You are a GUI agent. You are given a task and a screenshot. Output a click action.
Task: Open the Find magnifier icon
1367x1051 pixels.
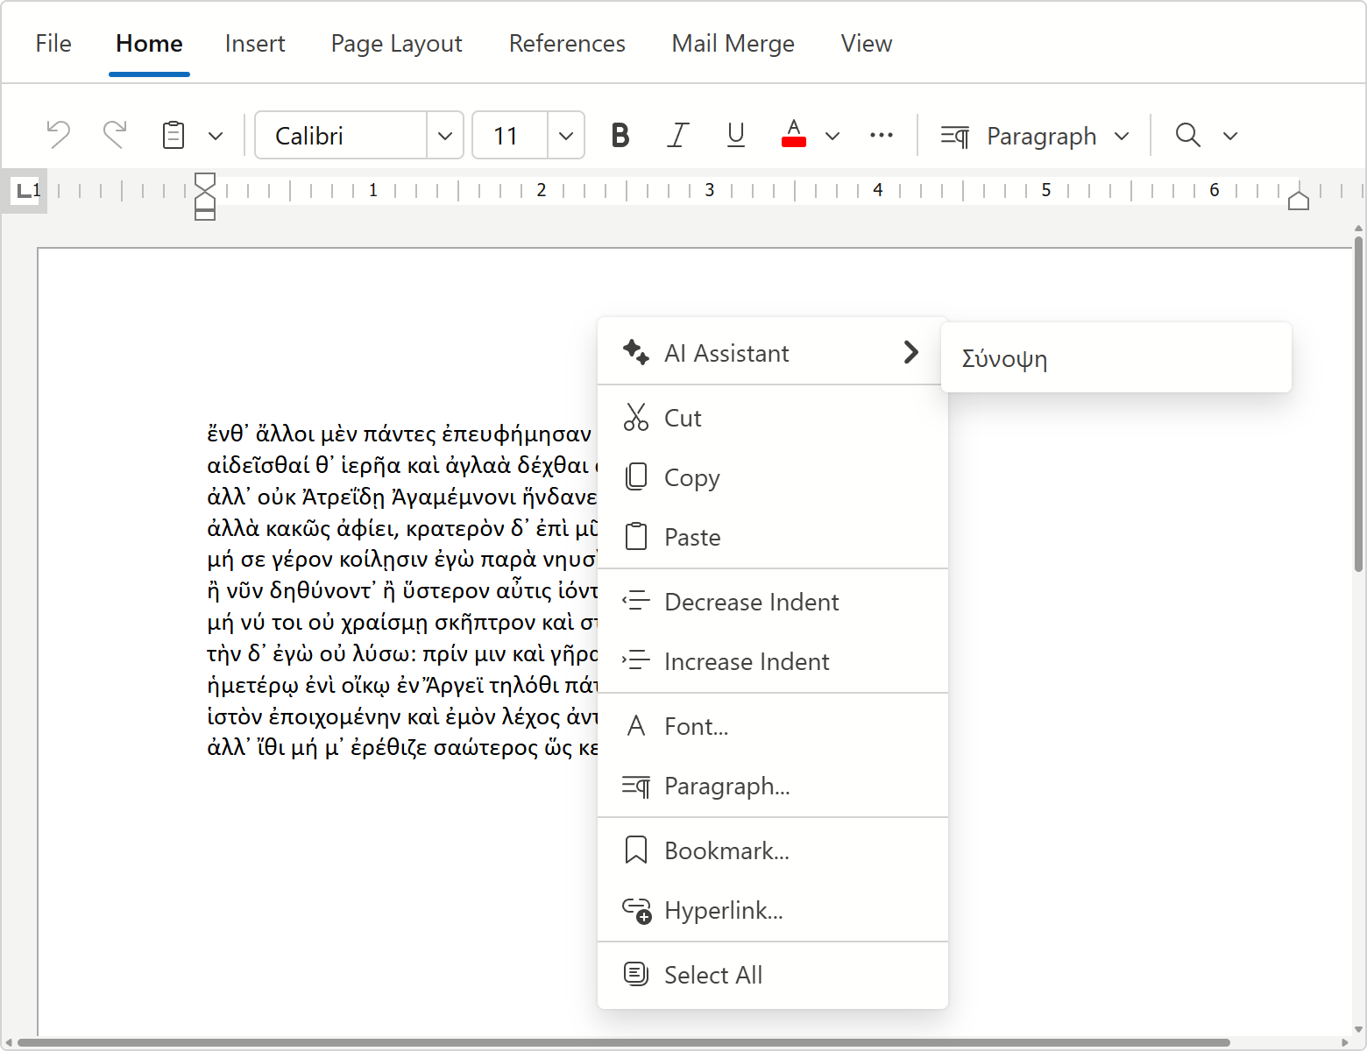tap(1187, 135)
